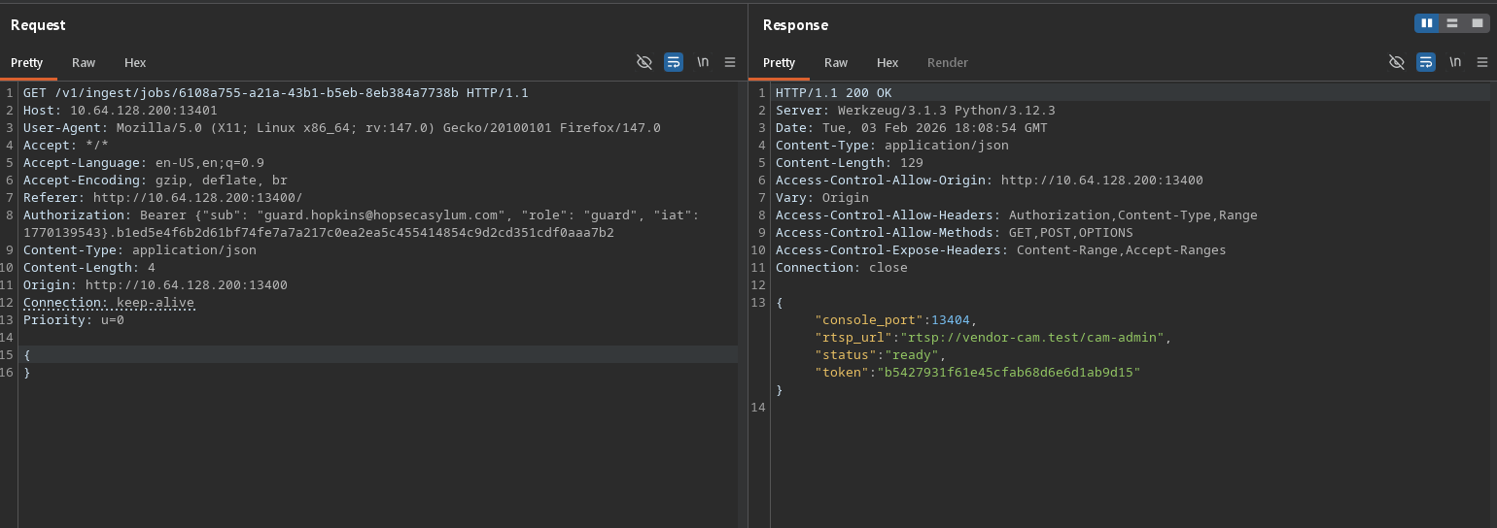Click the token value in response JSON

(x=1008, y=373)
